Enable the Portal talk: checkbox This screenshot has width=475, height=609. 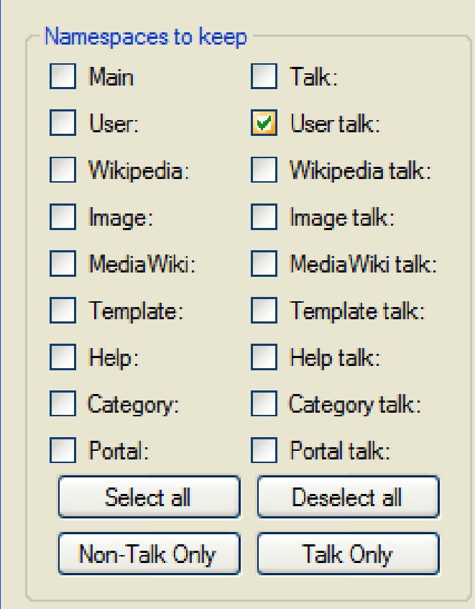coord(264,451)
